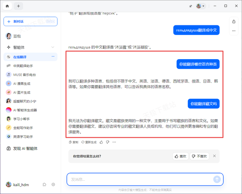This screenshot has width=242, height=194.
Task: Open settings gear next to kaili_hdm
Action: click(53, 184)
